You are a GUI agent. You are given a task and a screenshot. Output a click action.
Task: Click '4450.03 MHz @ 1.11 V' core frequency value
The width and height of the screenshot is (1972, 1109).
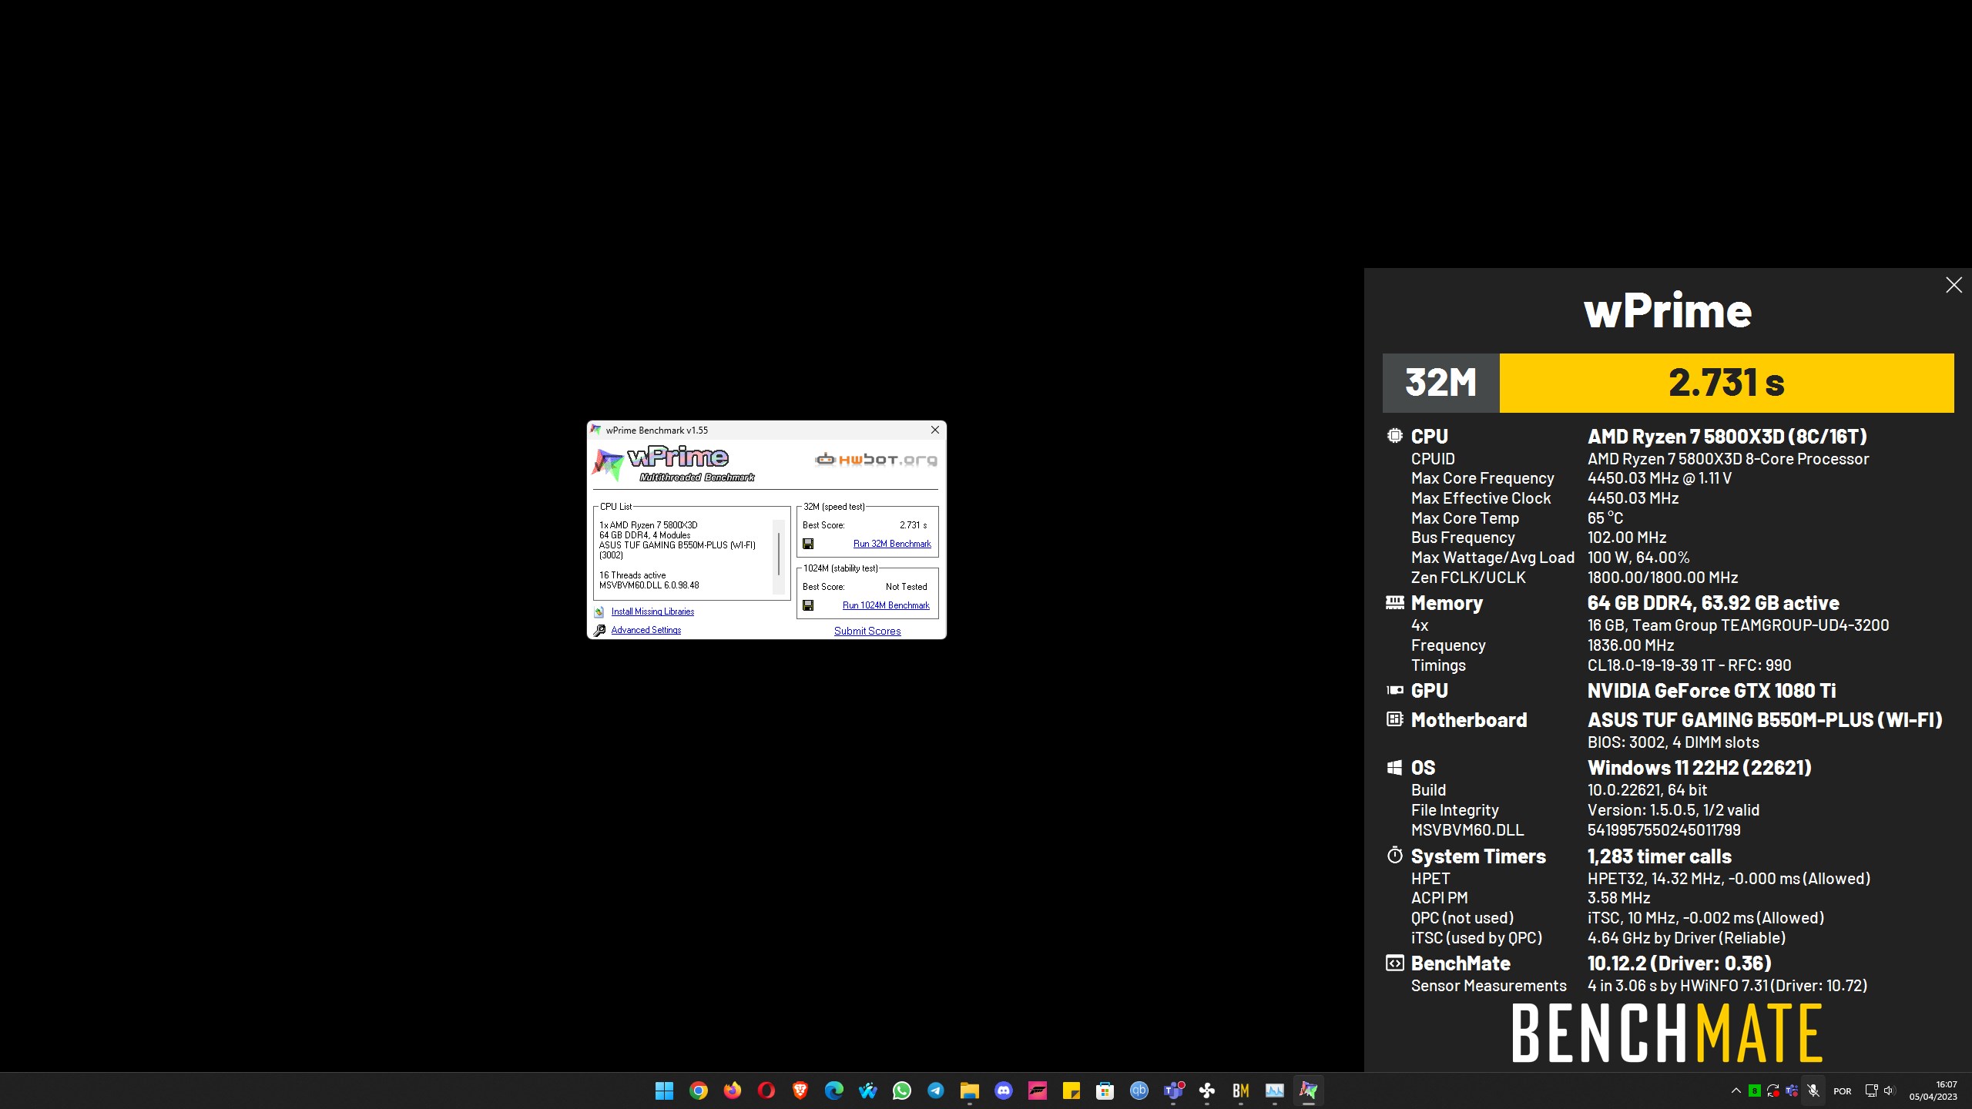tap(1659, 478)
